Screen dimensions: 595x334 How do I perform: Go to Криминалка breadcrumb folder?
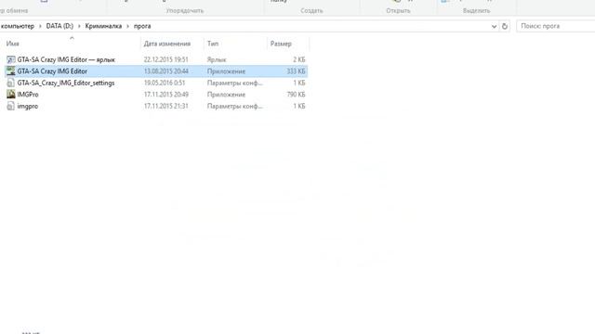(103, 26)
